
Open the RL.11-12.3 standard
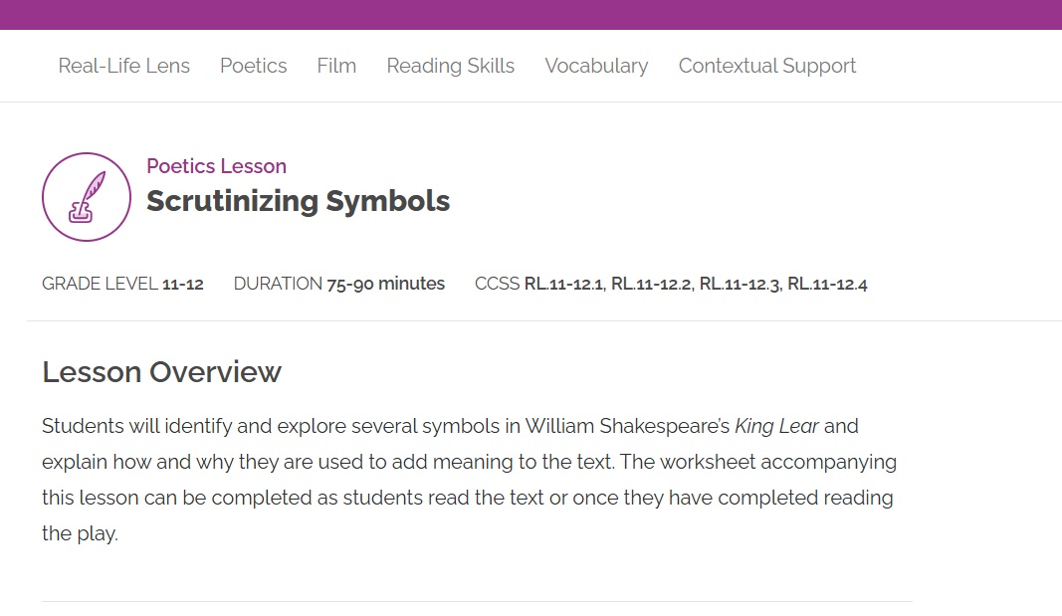point(740,285)
